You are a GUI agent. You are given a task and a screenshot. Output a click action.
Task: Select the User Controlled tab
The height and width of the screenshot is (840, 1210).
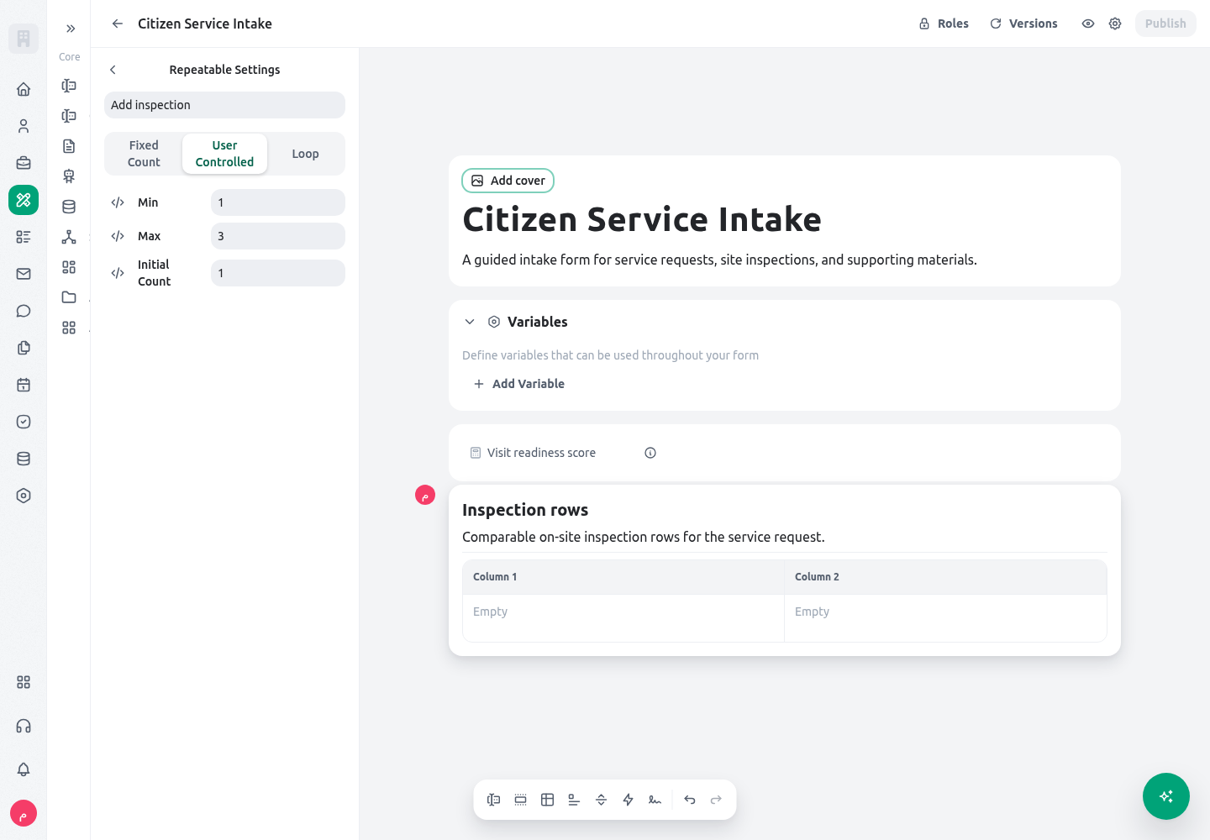click(x=224, y=154)
